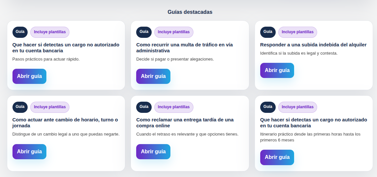Click 'Incluye plantillas' tag on late delivery card
377x177 pixels.
(174, 107)
